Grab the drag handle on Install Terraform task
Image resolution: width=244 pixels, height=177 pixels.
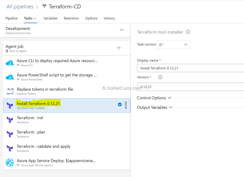point(126,105)
